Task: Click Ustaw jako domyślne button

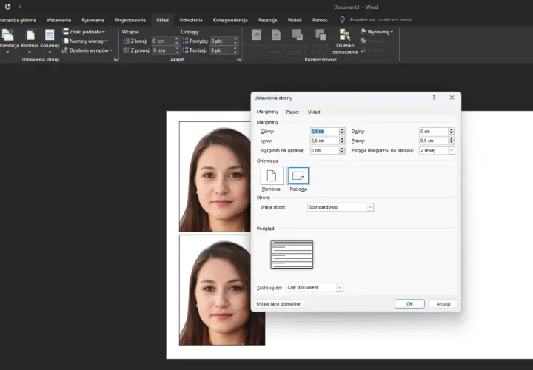Action: pyautogui.click(x=278, y=304)
